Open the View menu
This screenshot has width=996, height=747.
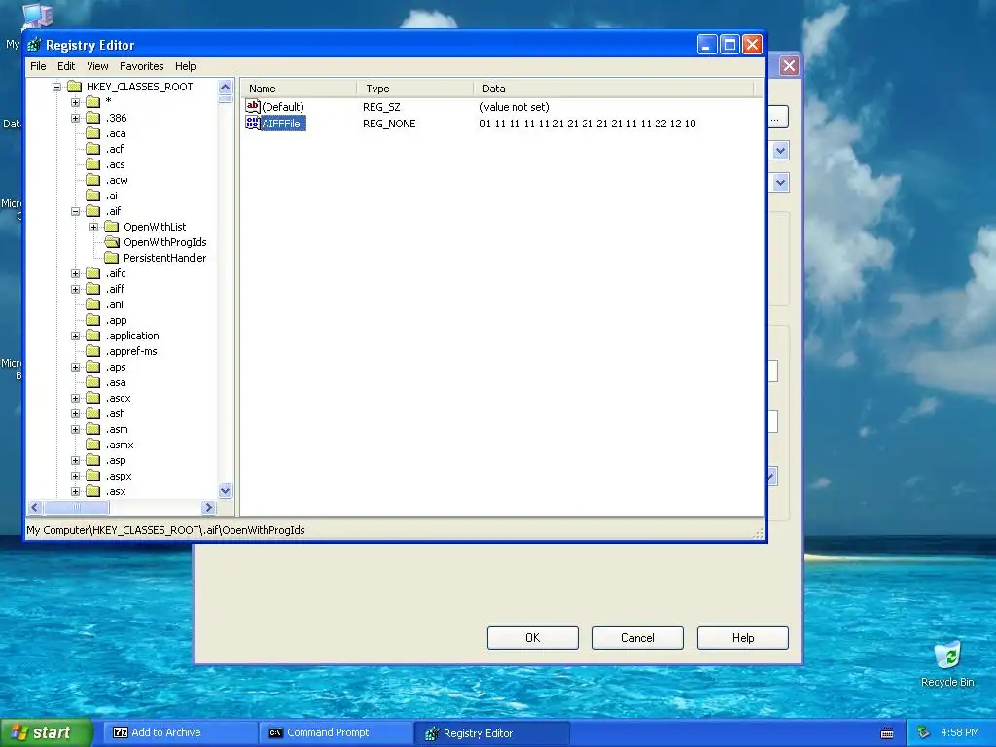(97, 66)
